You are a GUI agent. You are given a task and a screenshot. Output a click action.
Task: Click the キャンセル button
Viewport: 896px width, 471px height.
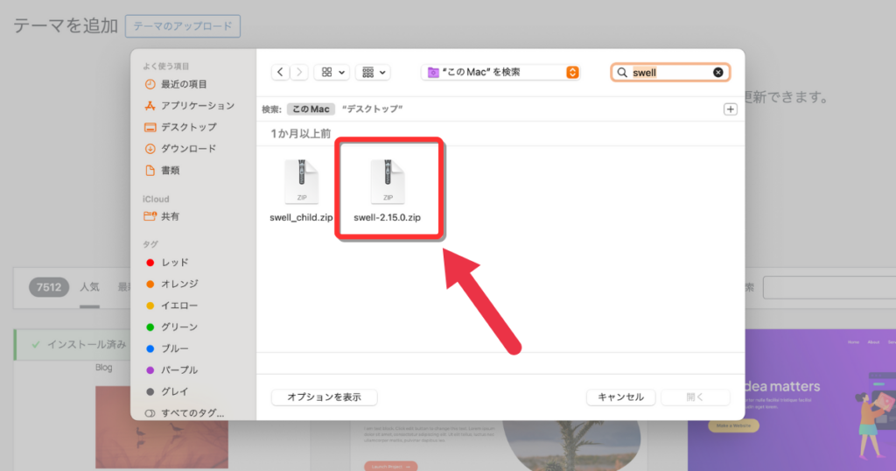tap(620, 397)
